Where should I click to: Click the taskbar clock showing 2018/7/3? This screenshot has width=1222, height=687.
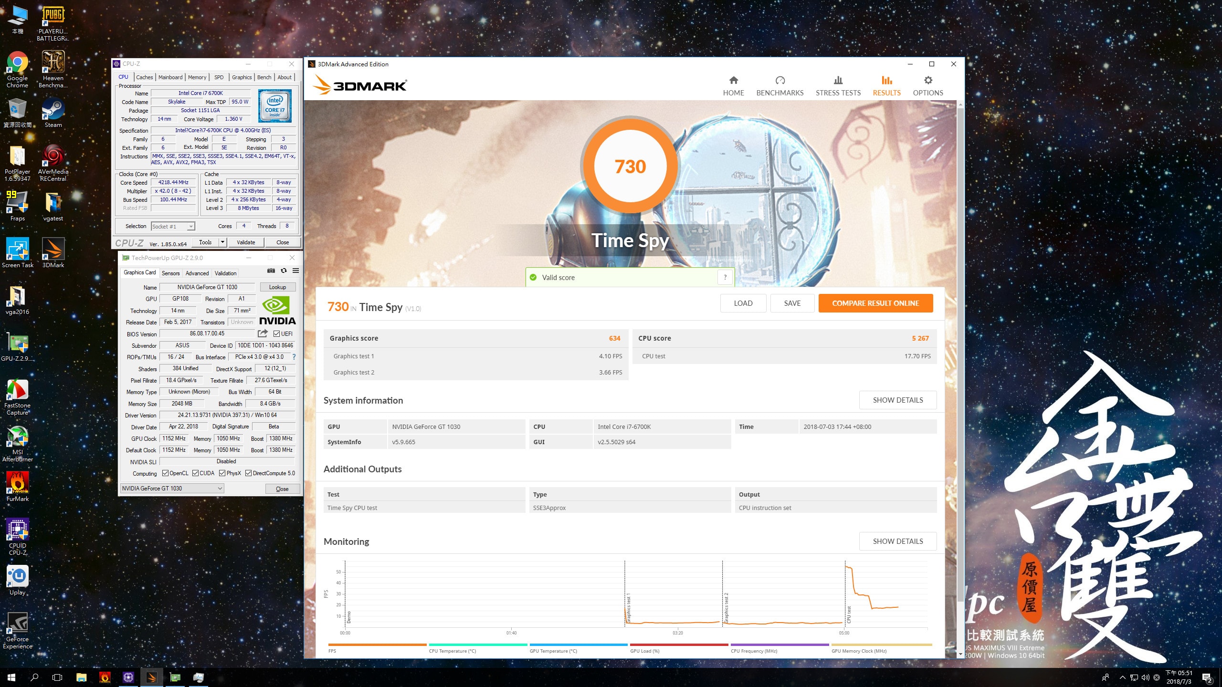[x=1179, y=677]
